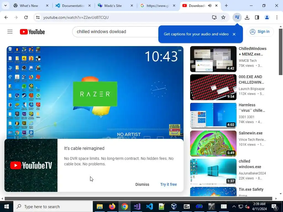Image resolution: width=283 pixels, height=212 pixels.
Task: Bookmark this page with the star
Action: coord(223,17)
